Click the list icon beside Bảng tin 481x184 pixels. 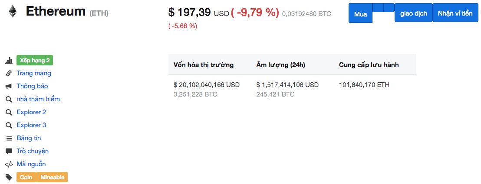(x=9, y=139)
